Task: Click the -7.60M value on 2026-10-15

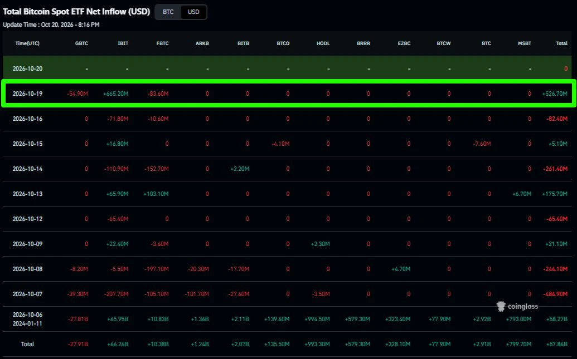Action: coord(482,144)
